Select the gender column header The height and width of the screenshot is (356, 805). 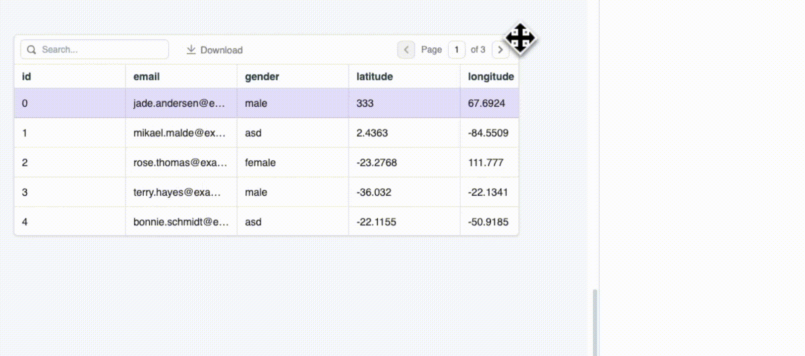262,77
